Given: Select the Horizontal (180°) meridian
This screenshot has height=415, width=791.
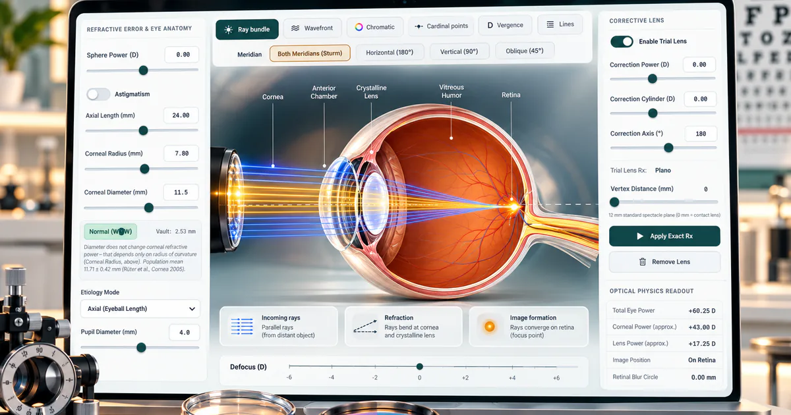Looking at the screenshot, I should [390, 52].
